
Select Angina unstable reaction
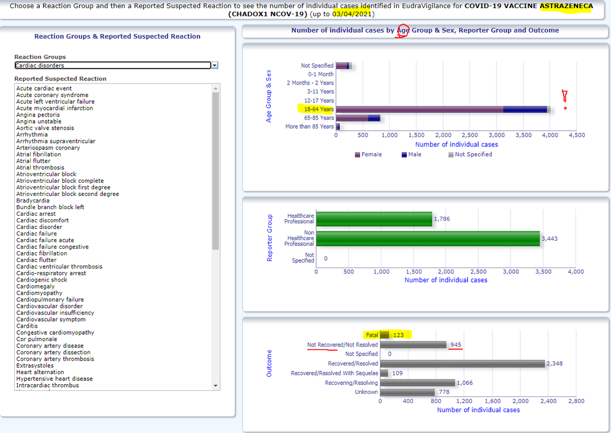point(39,122)
